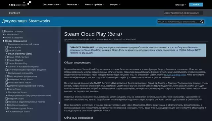Open Дополненные расширенные статусы page

click(x=26, y=86)
